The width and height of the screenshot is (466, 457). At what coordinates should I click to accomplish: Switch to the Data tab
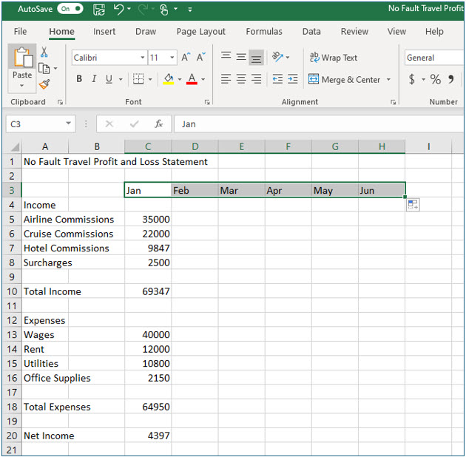[x=311, y=32]
